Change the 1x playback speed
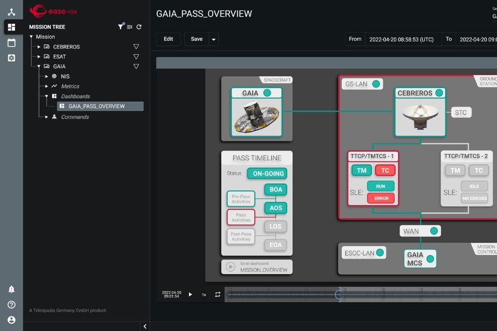This screenshot has height=331, width=497. click(204, 295)
